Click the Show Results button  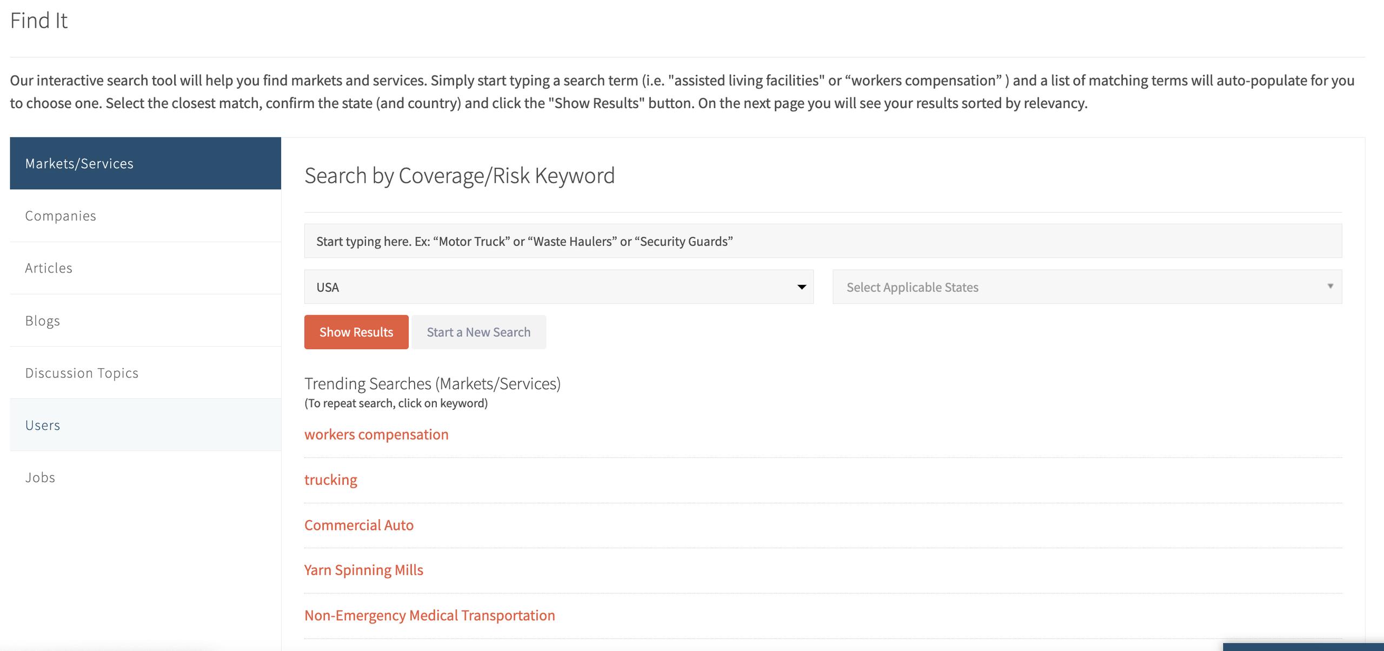pos(356,332)
